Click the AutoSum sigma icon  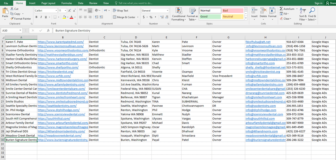tap(281, 9)
